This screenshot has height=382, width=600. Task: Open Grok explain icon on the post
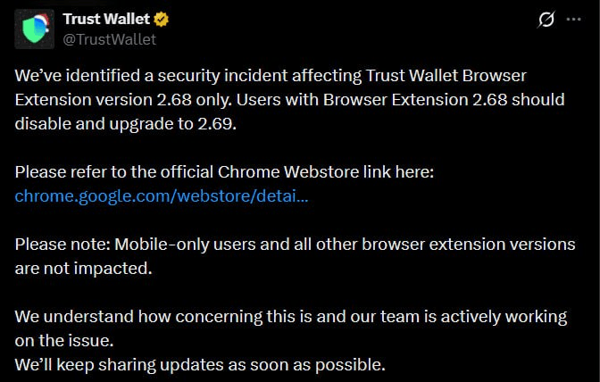coord(546,20)
